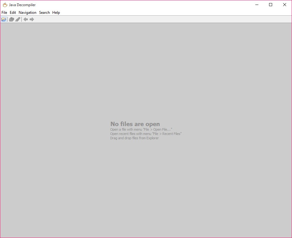Click the 'Open recent files with menu' hint
This screenshot has width=292, height=238.
click(x=146, y=134)
